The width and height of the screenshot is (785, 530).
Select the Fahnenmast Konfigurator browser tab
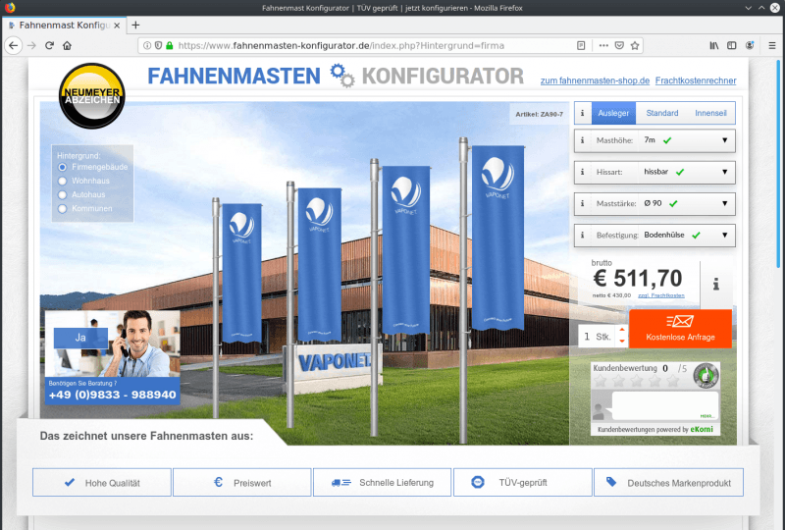(x=64, y=26)
